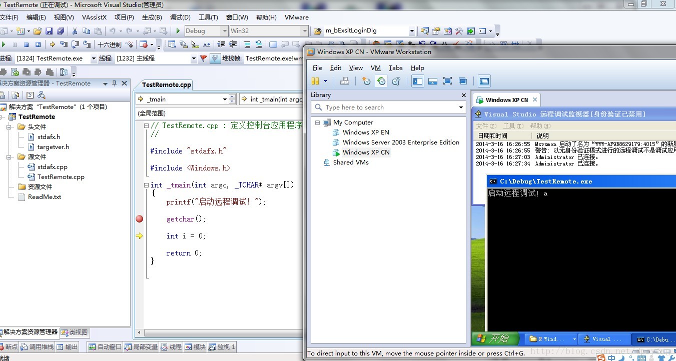Close the Windows XP CN VM tab
Image resolution: width=676 pixels, height=361 pixels.
534,99
